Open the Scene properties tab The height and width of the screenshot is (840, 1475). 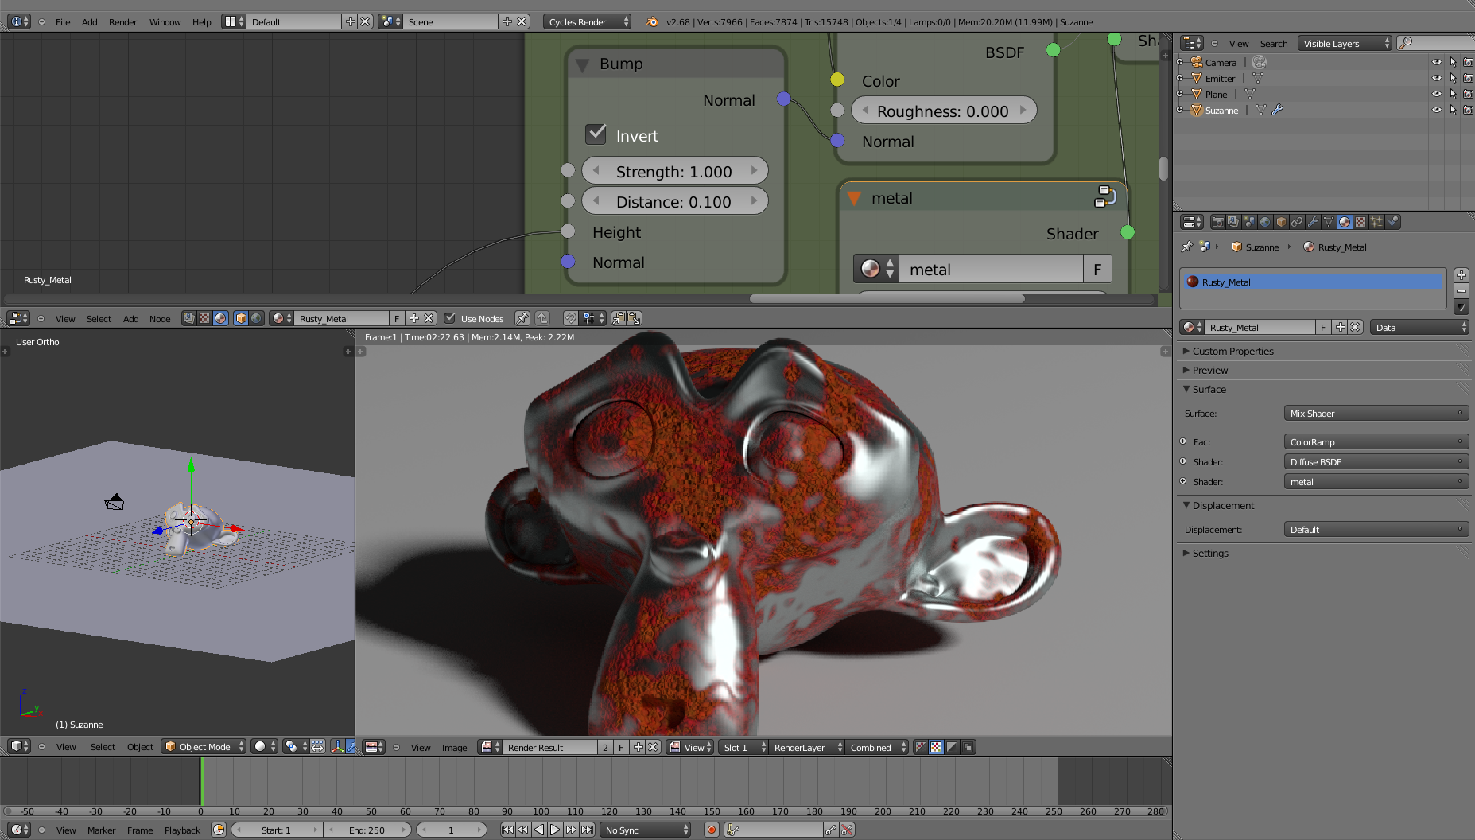[x=1249, y=222]
